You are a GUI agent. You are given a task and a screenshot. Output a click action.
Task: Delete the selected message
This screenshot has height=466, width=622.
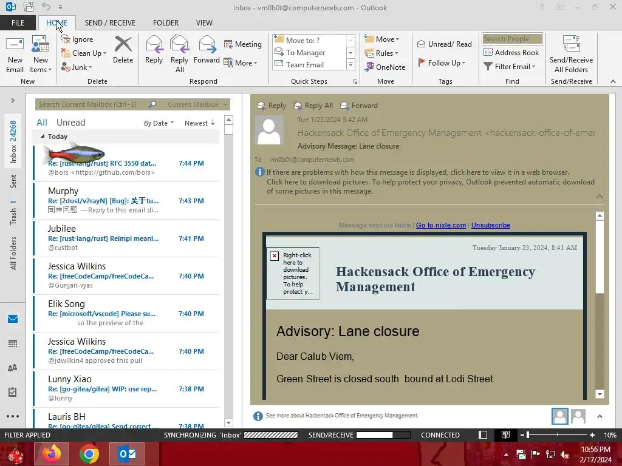[x=123, y=50]
